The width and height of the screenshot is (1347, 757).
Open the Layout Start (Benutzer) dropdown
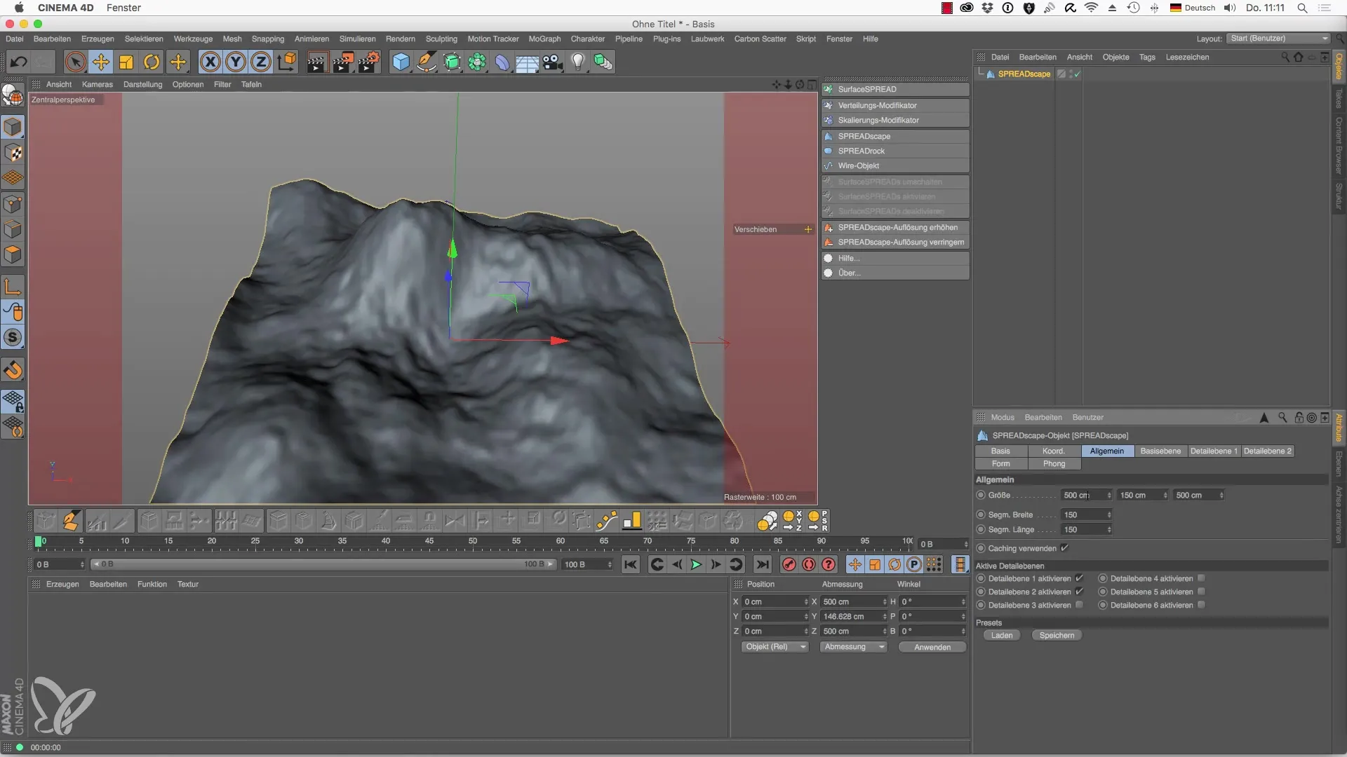click(1279, 39)
